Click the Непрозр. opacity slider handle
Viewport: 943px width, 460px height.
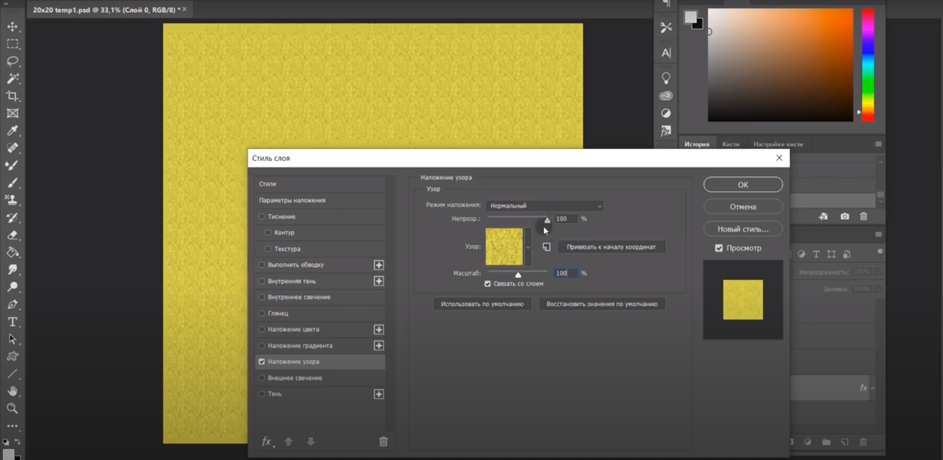coord(547,220)
